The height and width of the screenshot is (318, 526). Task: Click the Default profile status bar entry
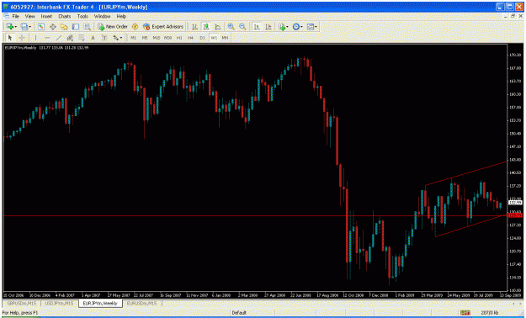239,313
